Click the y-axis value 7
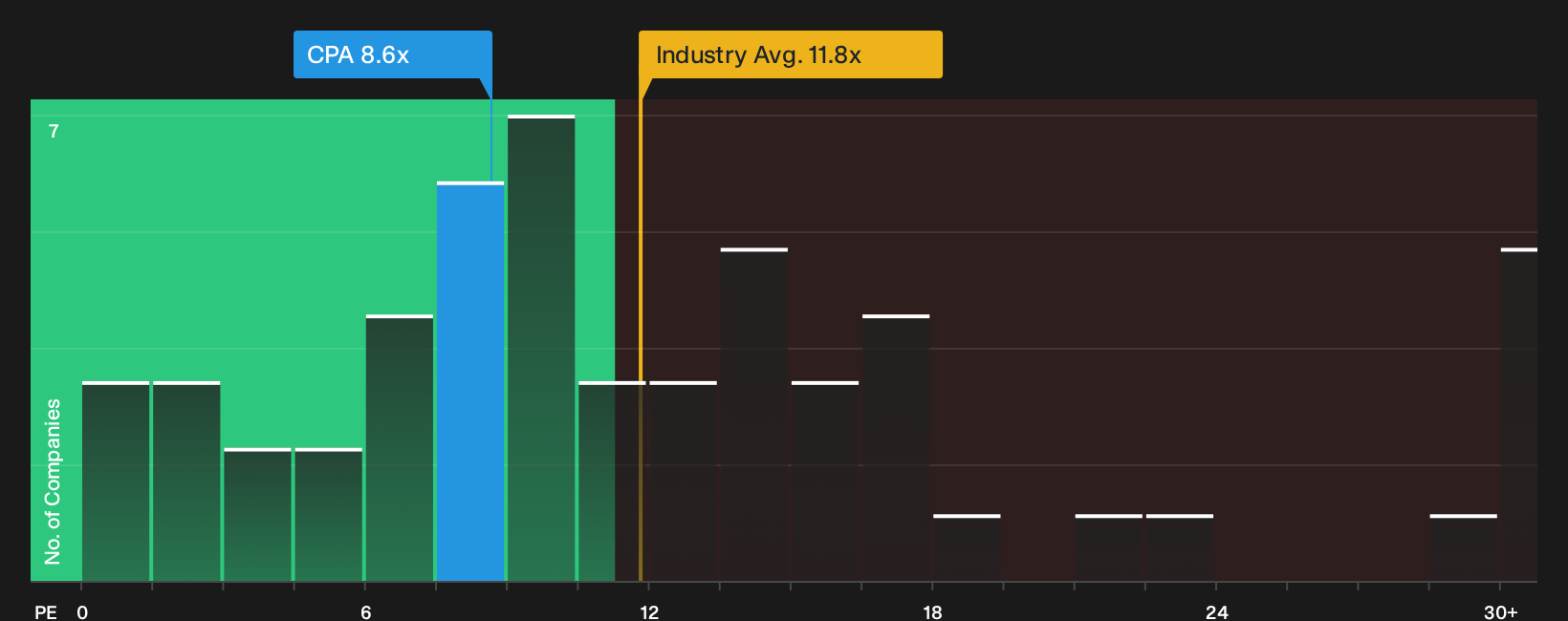The height and width of the screenshot is (621, 1568). tap(54, 131)
